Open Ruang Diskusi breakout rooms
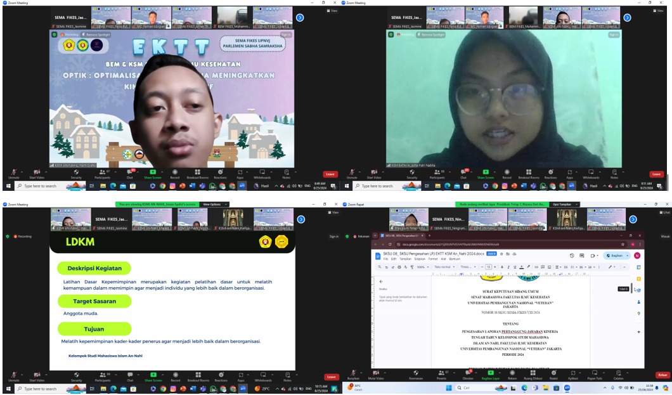 click(x=531, y=373)
